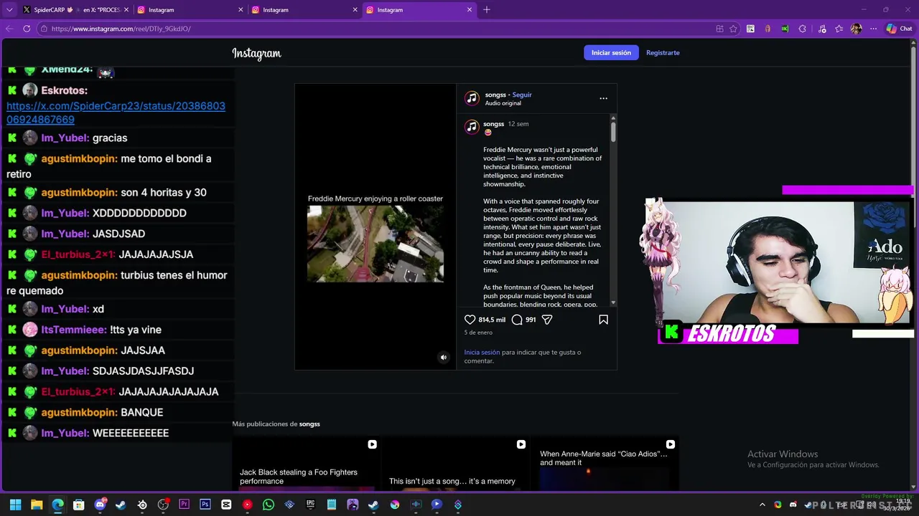Screen dimensions: 919x516
Task: Open the favorites list star icon
Action: coord(839,29)
